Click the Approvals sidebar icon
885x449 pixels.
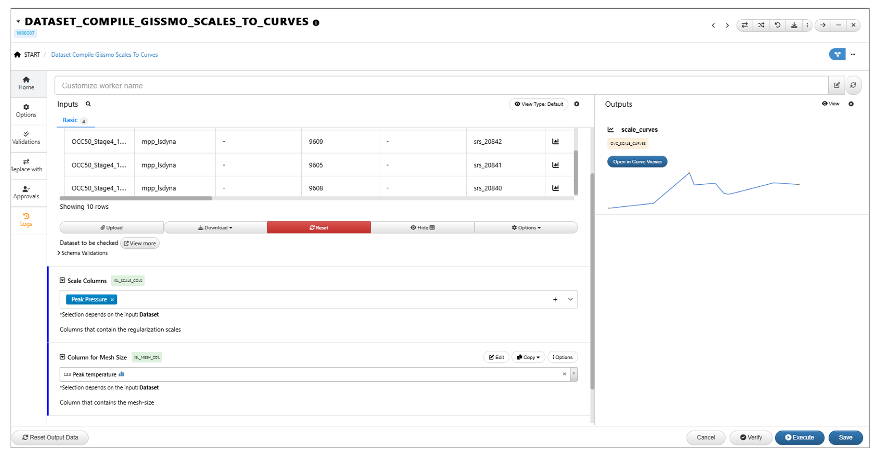pyautogui.click(x=26, y=192)
